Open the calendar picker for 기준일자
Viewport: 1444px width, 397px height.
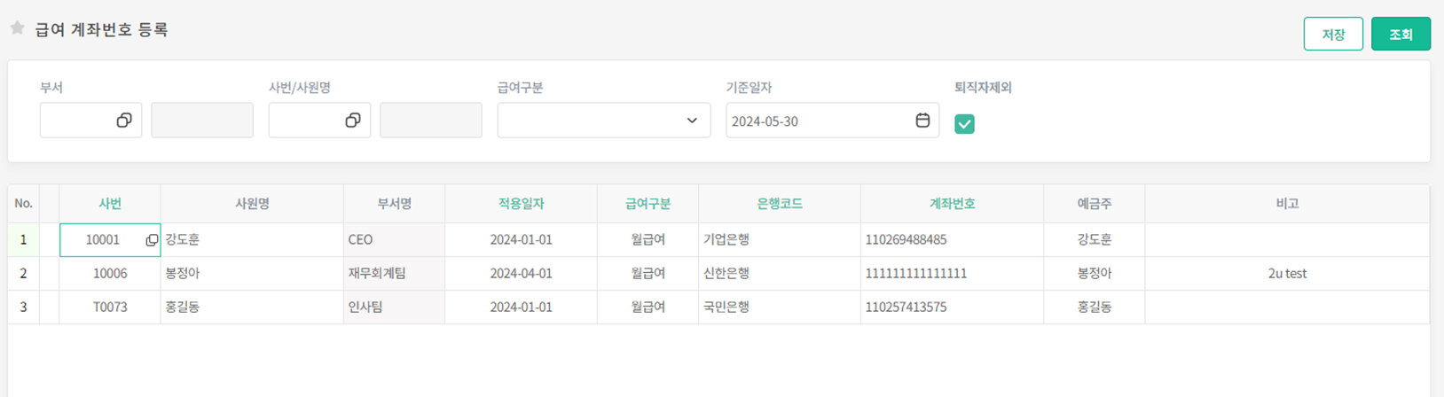pyautogui.click(x=922, y=121)
